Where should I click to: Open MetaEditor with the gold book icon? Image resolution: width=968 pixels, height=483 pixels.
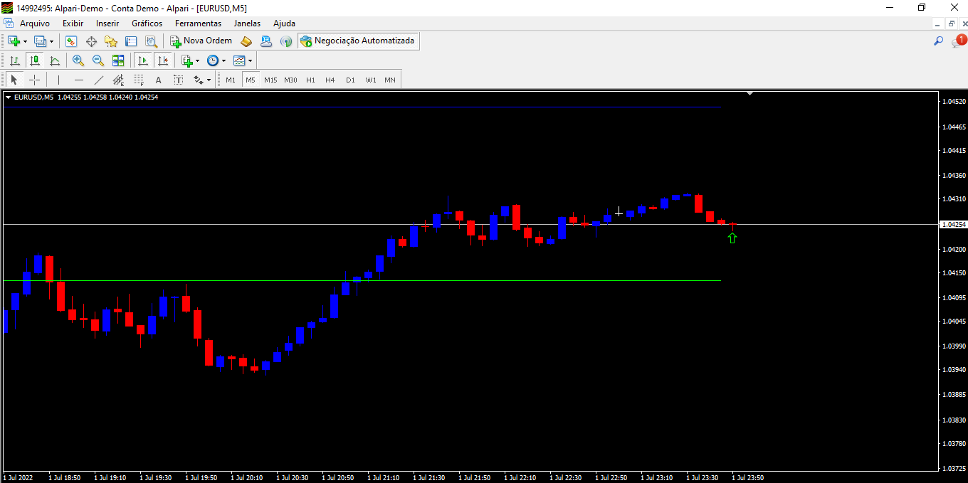pyautogui.click(x=246, y=41)
